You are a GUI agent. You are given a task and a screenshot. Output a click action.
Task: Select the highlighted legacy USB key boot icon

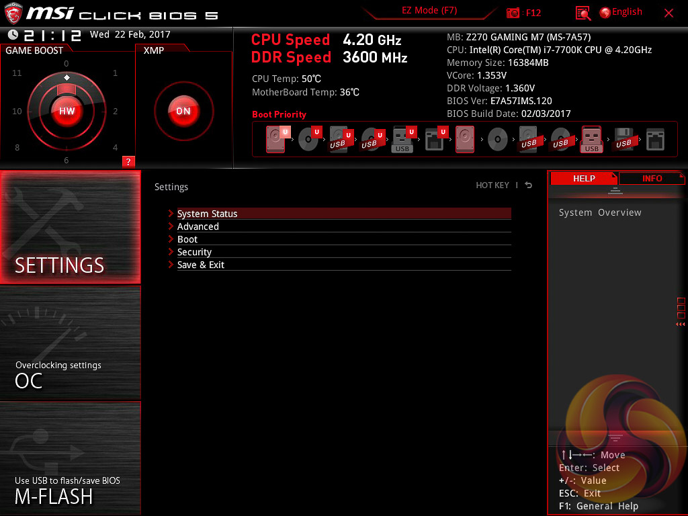[x=592, y=139]
